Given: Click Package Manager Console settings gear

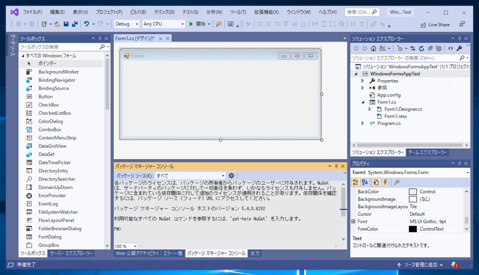Looking at the screenshot, I should [x=231, y=176].
